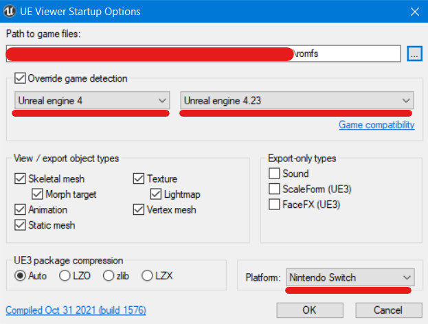428x324 pixels.
Task: Open the Game compatibility link
Action: (x=376, y=125)
